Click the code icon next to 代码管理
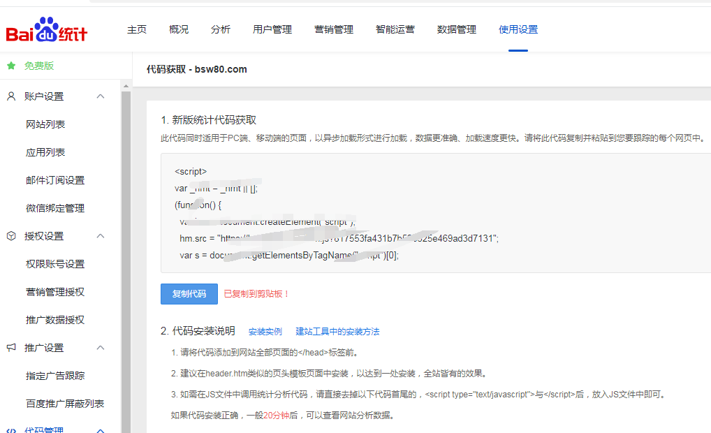This screenshot has width=711, height=433. coord(11,430)
